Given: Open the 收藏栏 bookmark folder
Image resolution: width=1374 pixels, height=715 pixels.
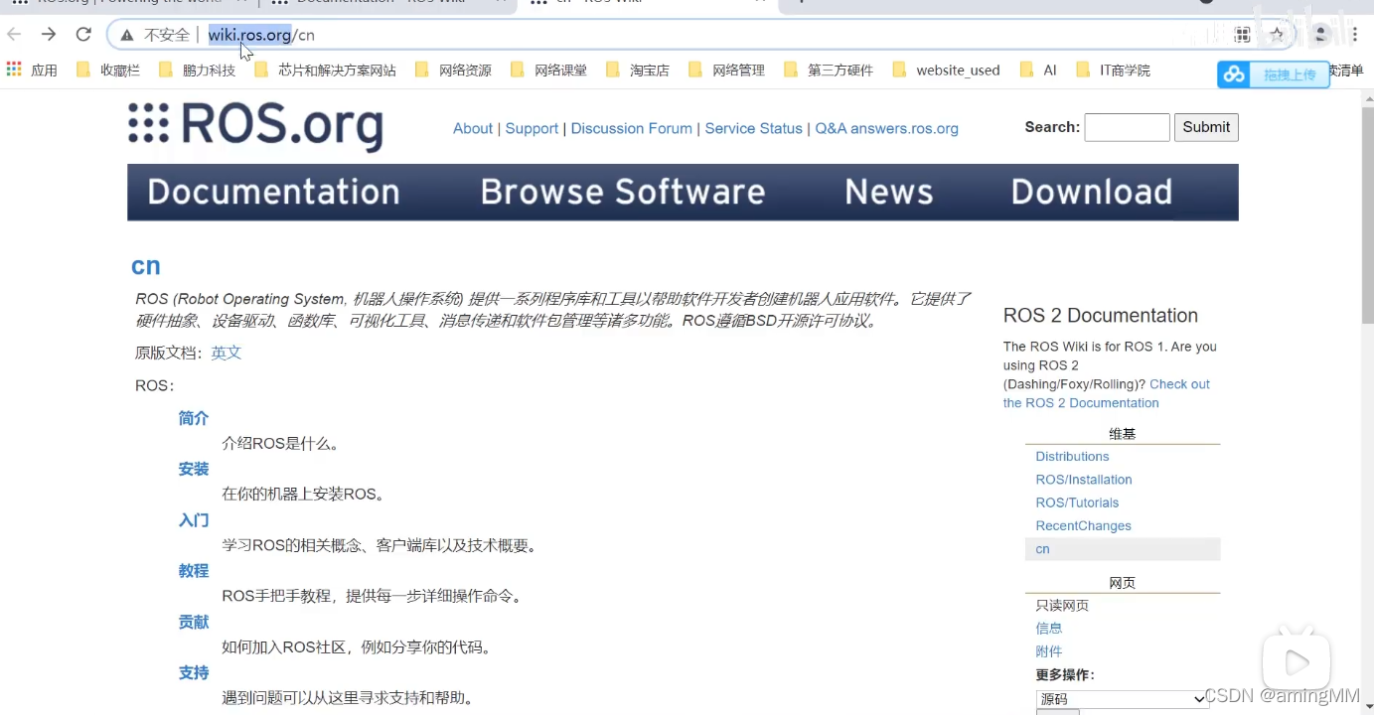Looking at the screenshot, I should click(107, 71).
